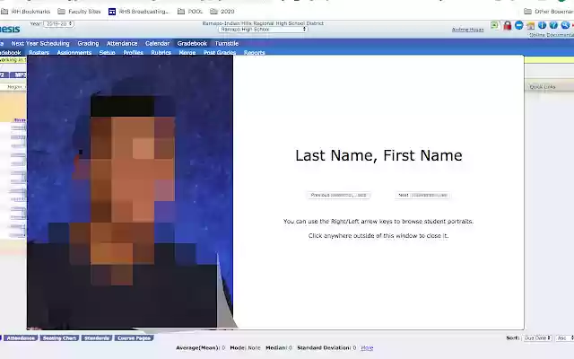The height and width of the screenshot is (359, 574).
Task: Click the student portrait photo
Action: pyautogui.click(x=130, y=192)
